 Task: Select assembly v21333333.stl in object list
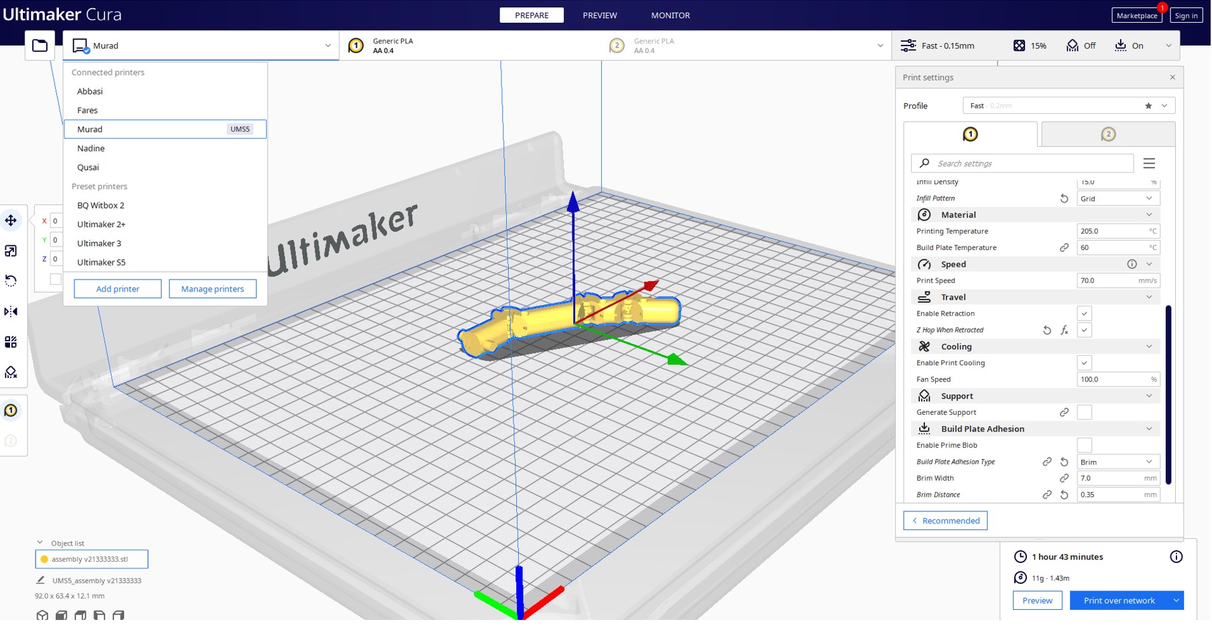pyautogui.click(x=92, y=559)
